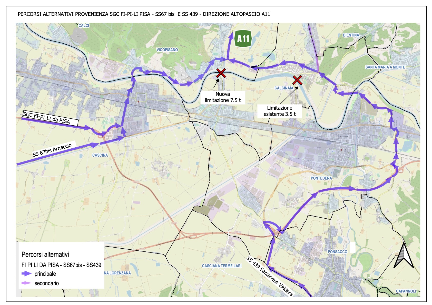Click the PONTEDERA town label
The height and width of the screenshot is (305, 432).
pyautogui.click(x=321, y=178)
